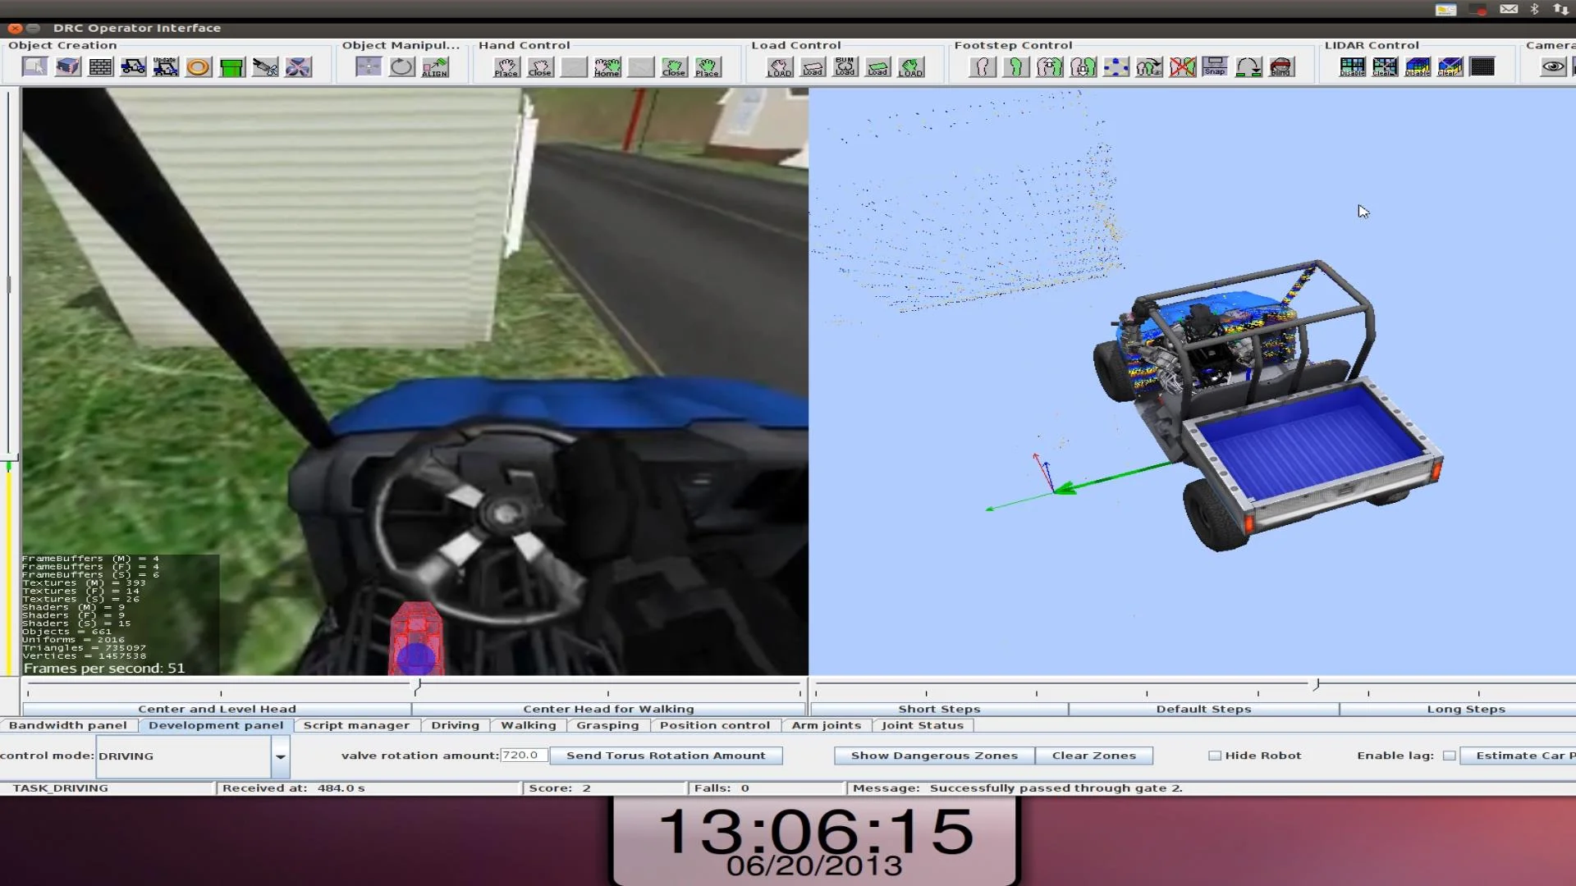The image size is (1576, 886).
Task: Click the Disable icon in LIDAR Control
Action: [1351, 66]
